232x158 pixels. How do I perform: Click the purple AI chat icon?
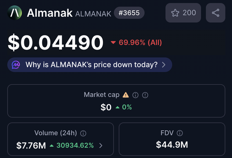16,65
